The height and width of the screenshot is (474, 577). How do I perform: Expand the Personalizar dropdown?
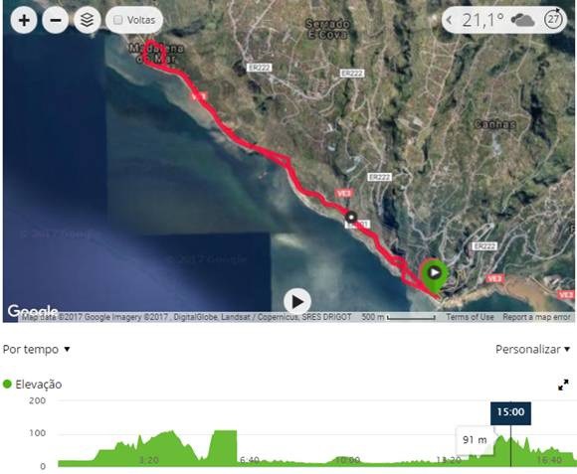point(532,349)
